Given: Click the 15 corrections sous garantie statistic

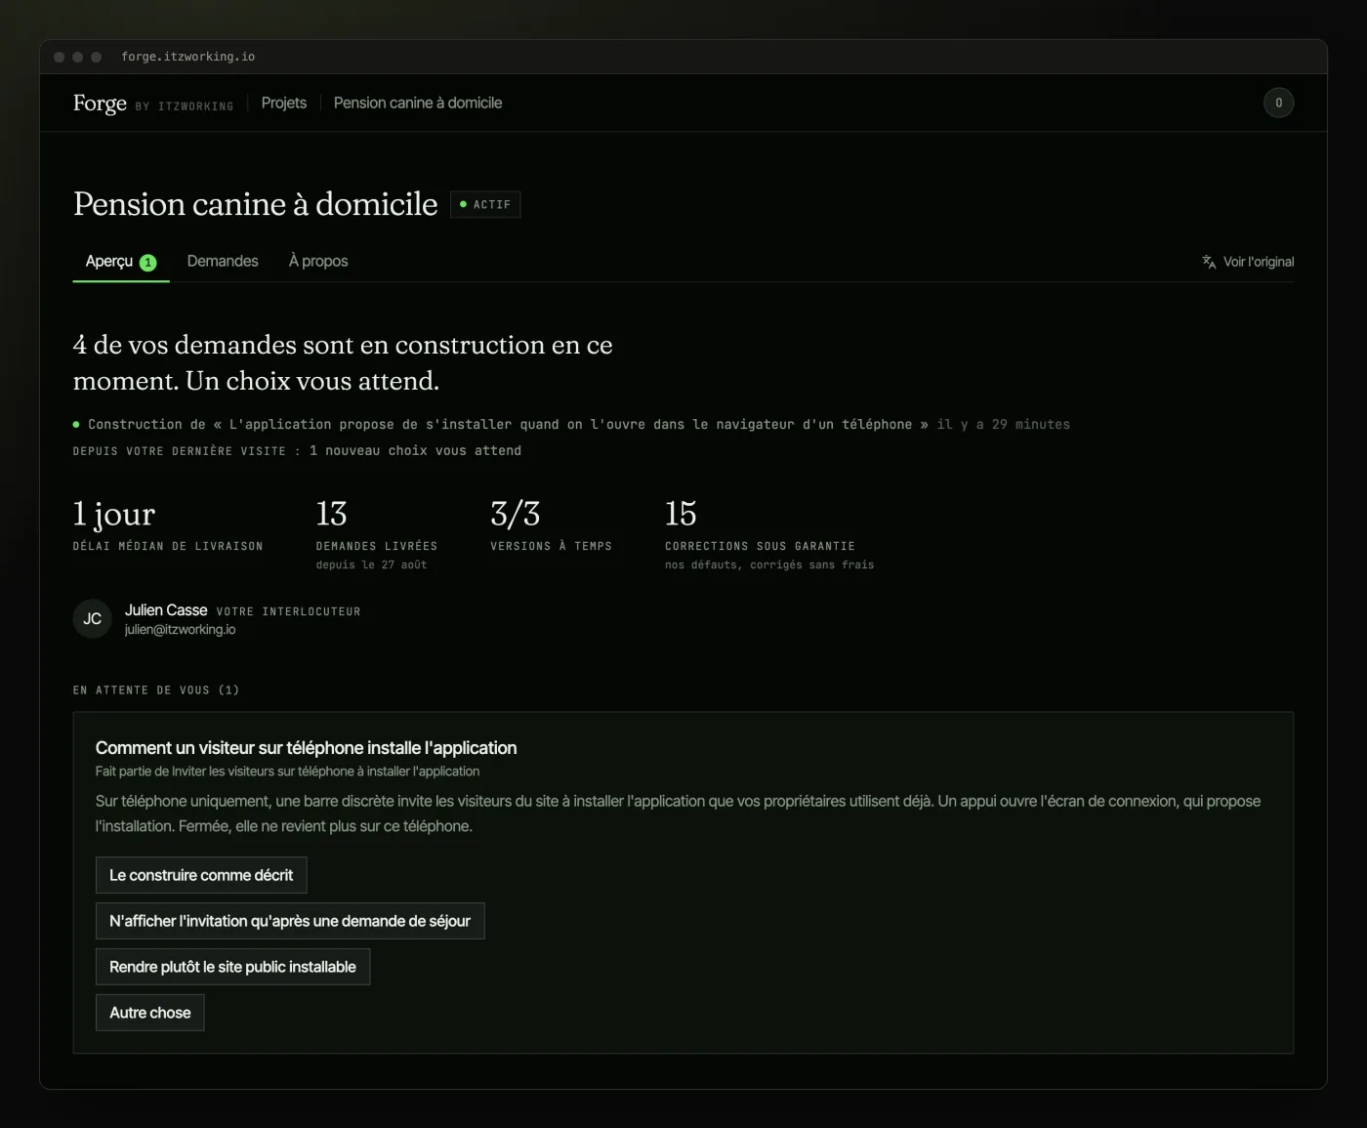Looking at the screenshot, I should tap(769, 534).
